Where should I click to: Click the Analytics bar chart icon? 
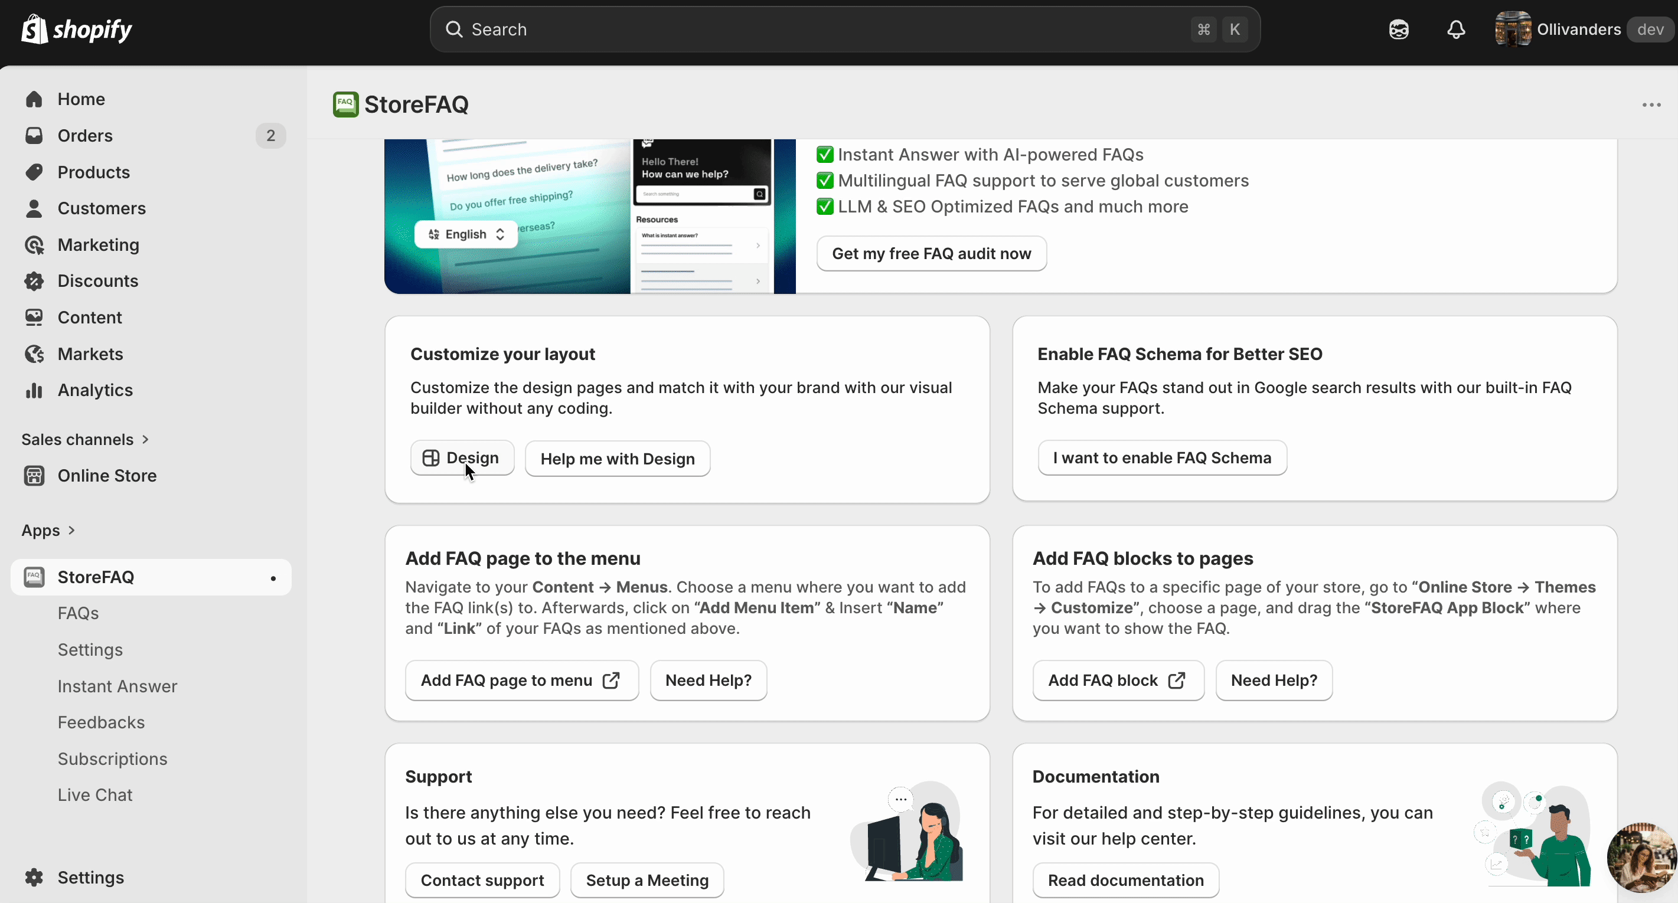[x=34, y=390]
